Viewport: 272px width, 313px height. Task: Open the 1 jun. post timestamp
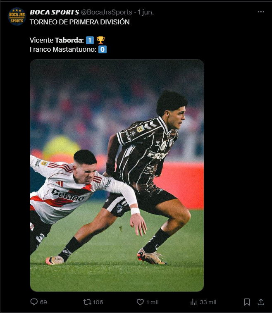[x=146, y=12]
